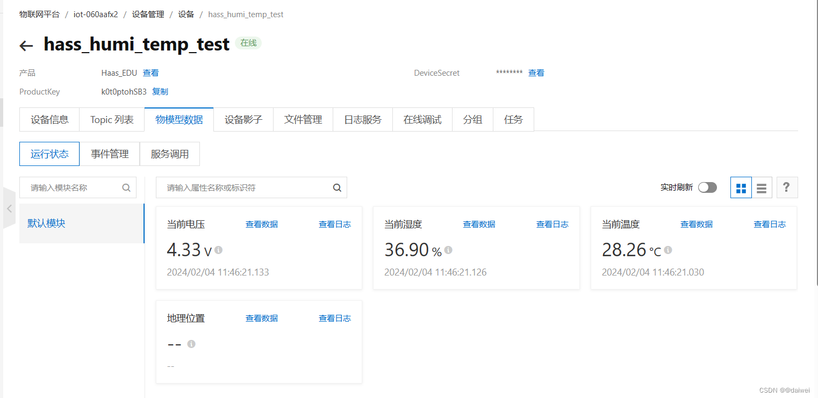Image resolution: width=818 pixels, height=398 pixels.
Task: Click info icon beside 28.26 ℃
Action: tap(668, 250)
